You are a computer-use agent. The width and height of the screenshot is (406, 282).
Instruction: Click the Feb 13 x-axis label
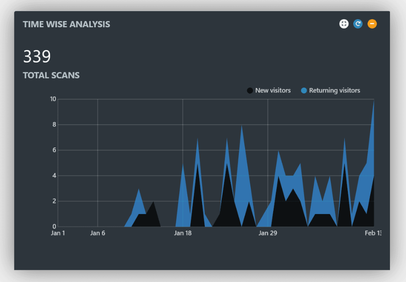pyautogui.click(x=373, y=233)
